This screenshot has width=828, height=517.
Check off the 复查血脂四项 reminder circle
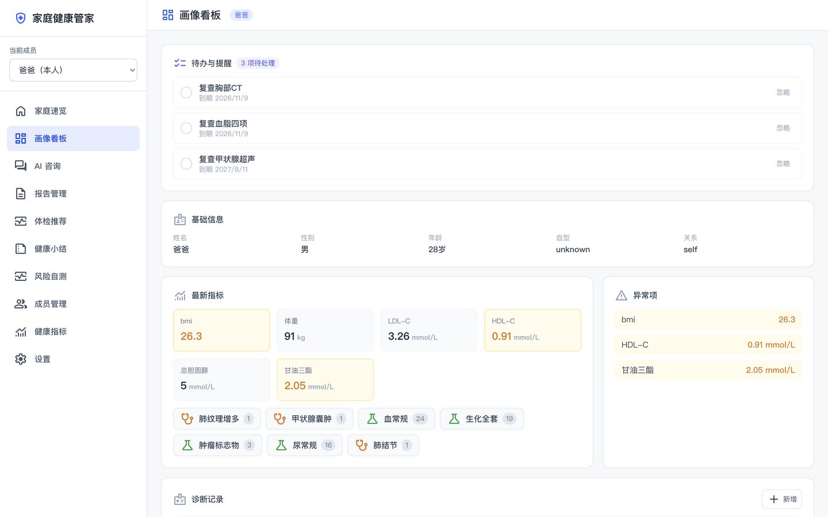186,128
